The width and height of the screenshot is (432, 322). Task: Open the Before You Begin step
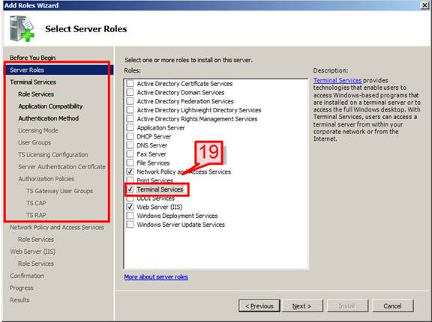pos(32,58)
